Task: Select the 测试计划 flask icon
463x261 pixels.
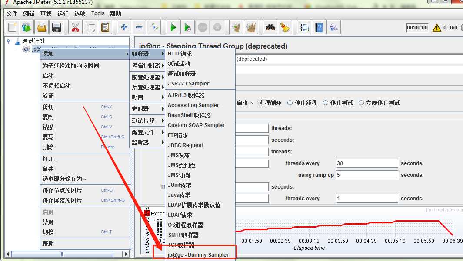Action: (x=18, y=41)
